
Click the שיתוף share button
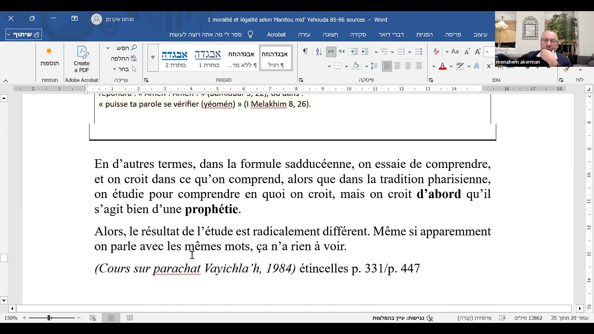23,34
